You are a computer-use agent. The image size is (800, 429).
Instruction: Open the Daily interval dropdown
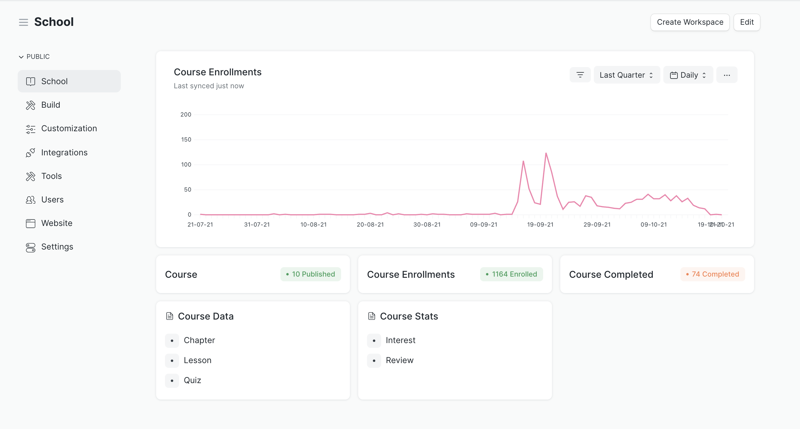coord(688,75)
